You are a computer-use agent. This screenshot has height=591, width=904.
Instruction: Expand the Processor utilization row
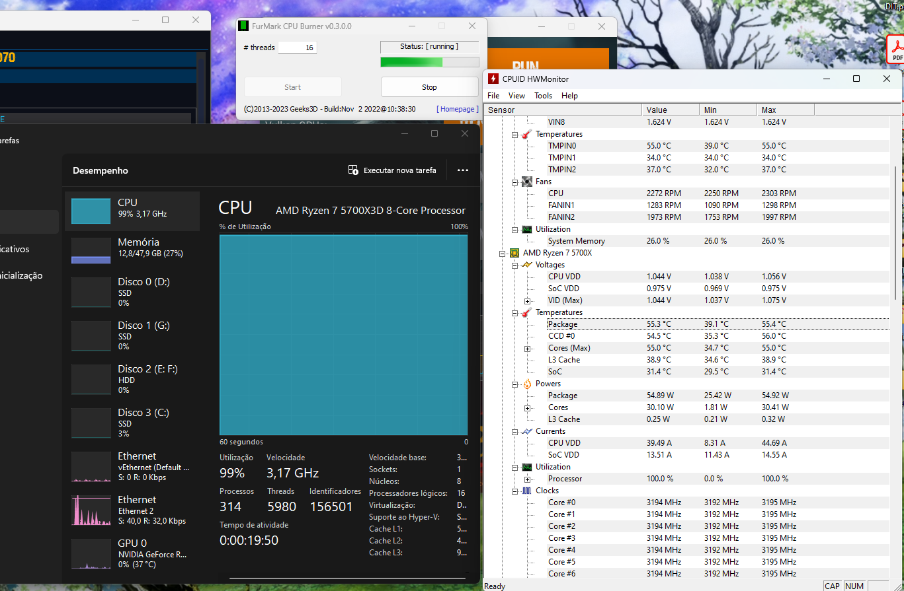[528, 479]
